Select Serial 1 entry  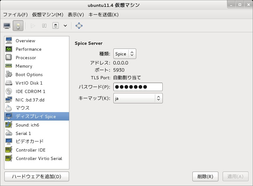tap(37, 133)
